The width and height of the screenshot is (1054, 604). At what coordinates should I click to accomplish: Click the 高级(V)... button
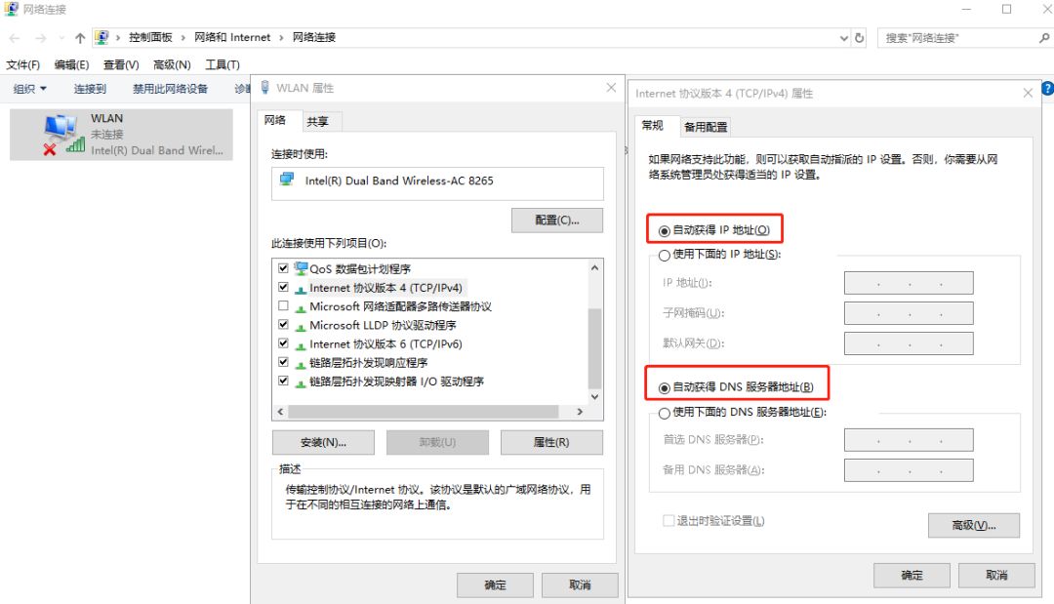coord(973,525)
